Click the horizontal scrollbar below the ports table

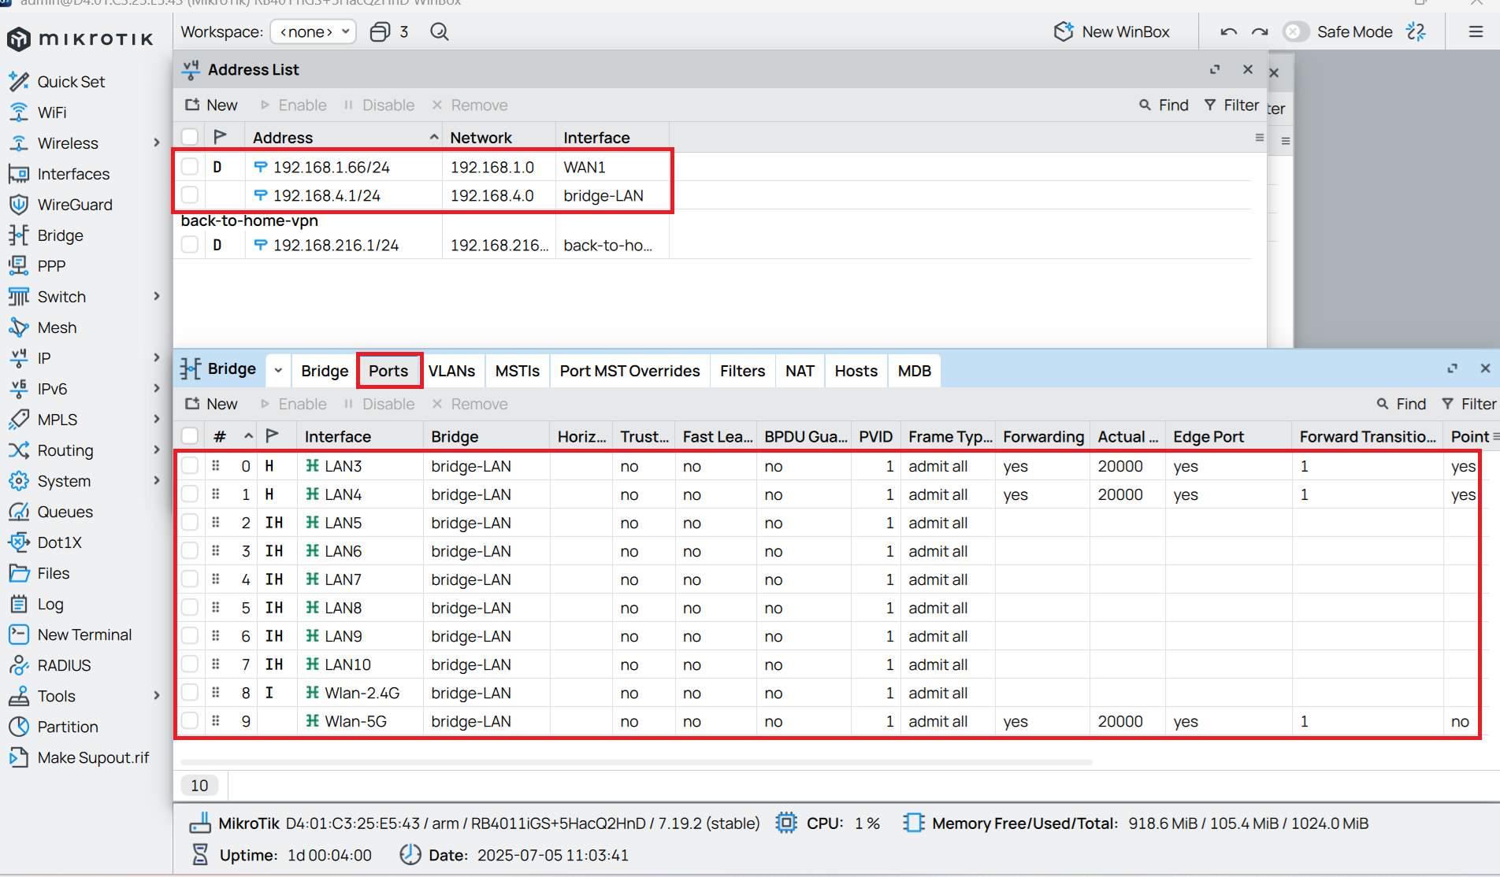[x=636, y=761]
